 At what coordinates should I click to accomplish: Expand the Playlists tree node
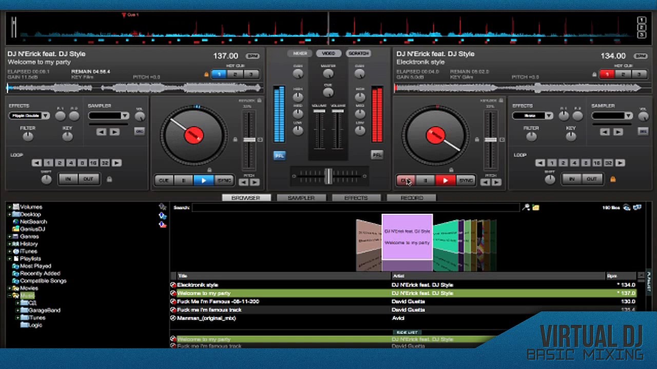(10, 259)
